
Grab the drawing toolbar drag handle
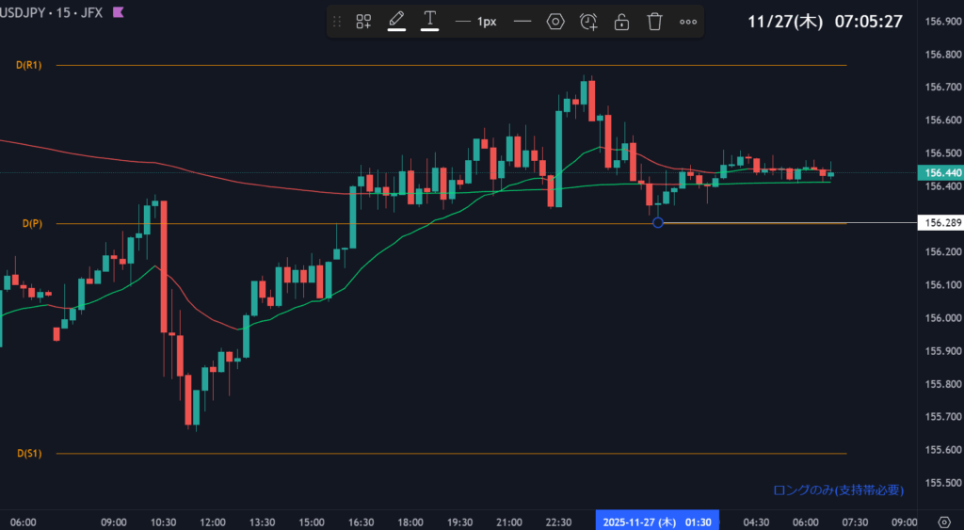(337, 22)
